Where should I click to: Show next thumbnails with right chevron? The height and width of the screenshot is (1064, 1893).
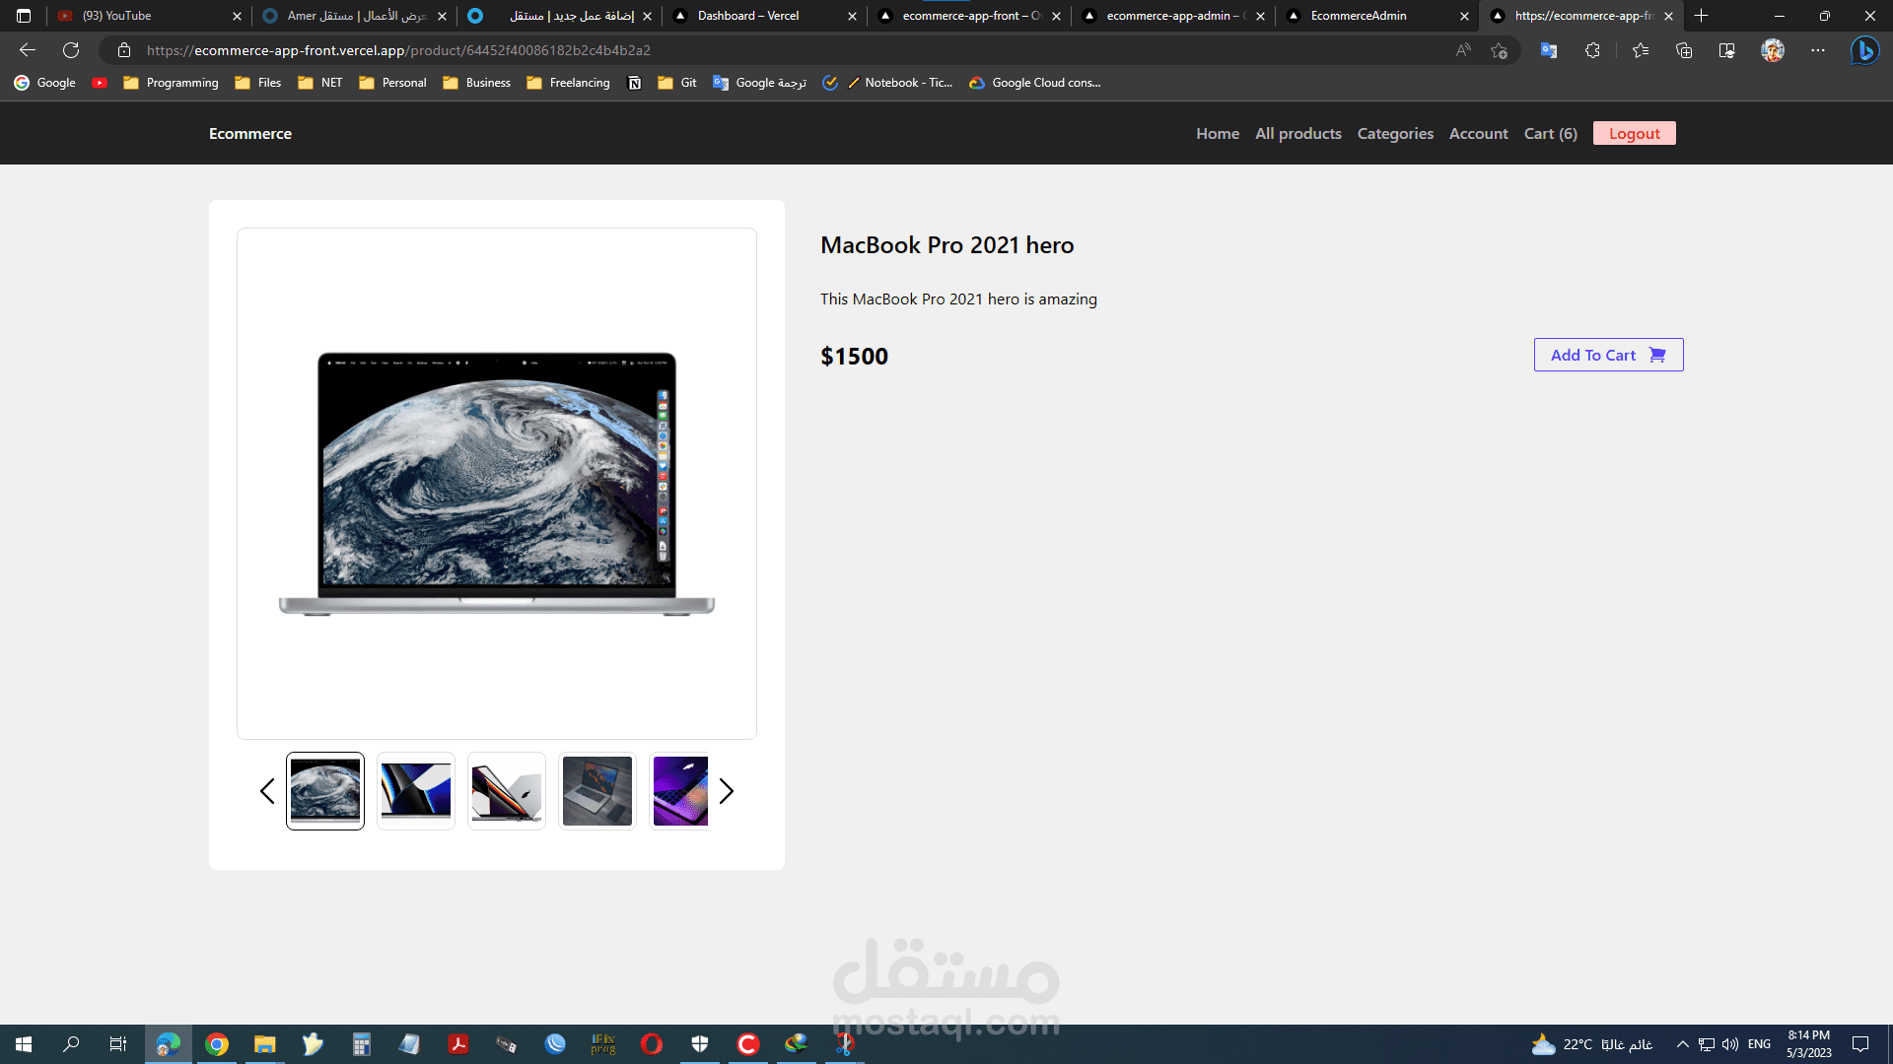(727, 791)
